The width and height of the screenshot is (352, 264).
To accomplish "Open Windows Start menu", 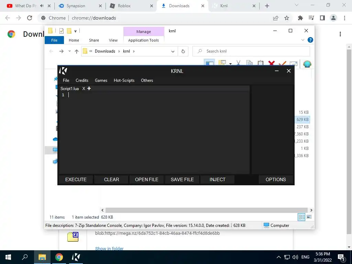I will 8,257.
